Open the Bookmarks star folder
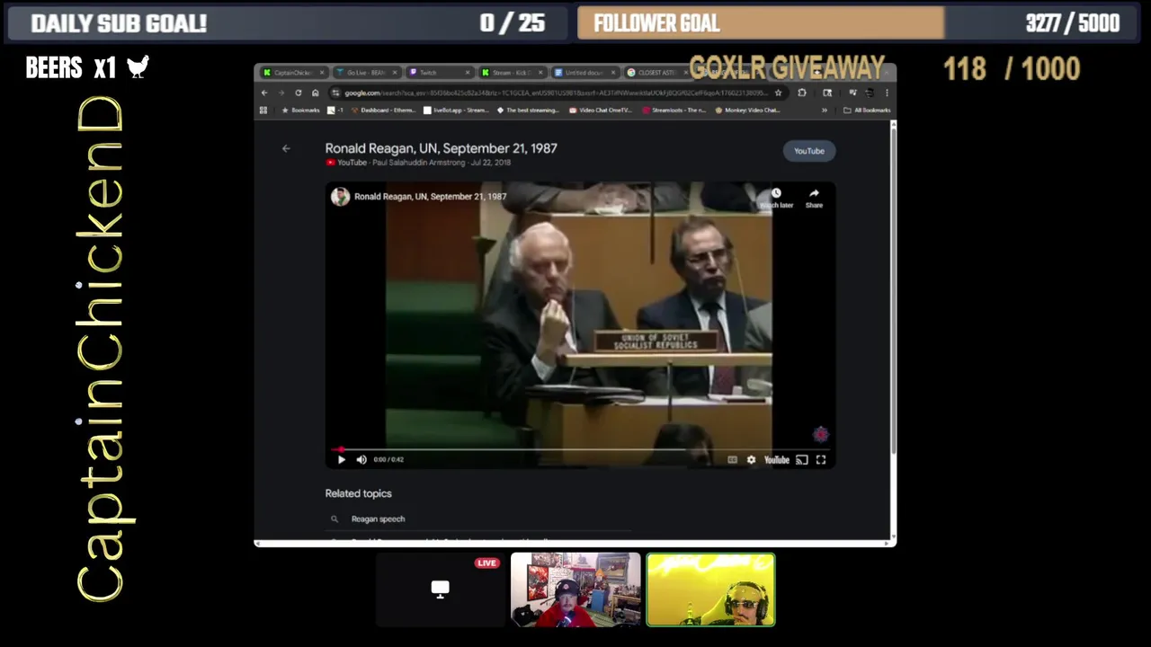The image size is (1151, 647). click(x=300, y=111)
